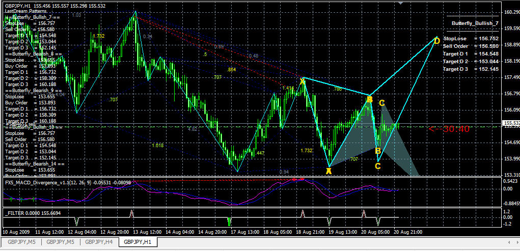
Task: Select the yellow D point of the pattern
Action: coord(436,40)
